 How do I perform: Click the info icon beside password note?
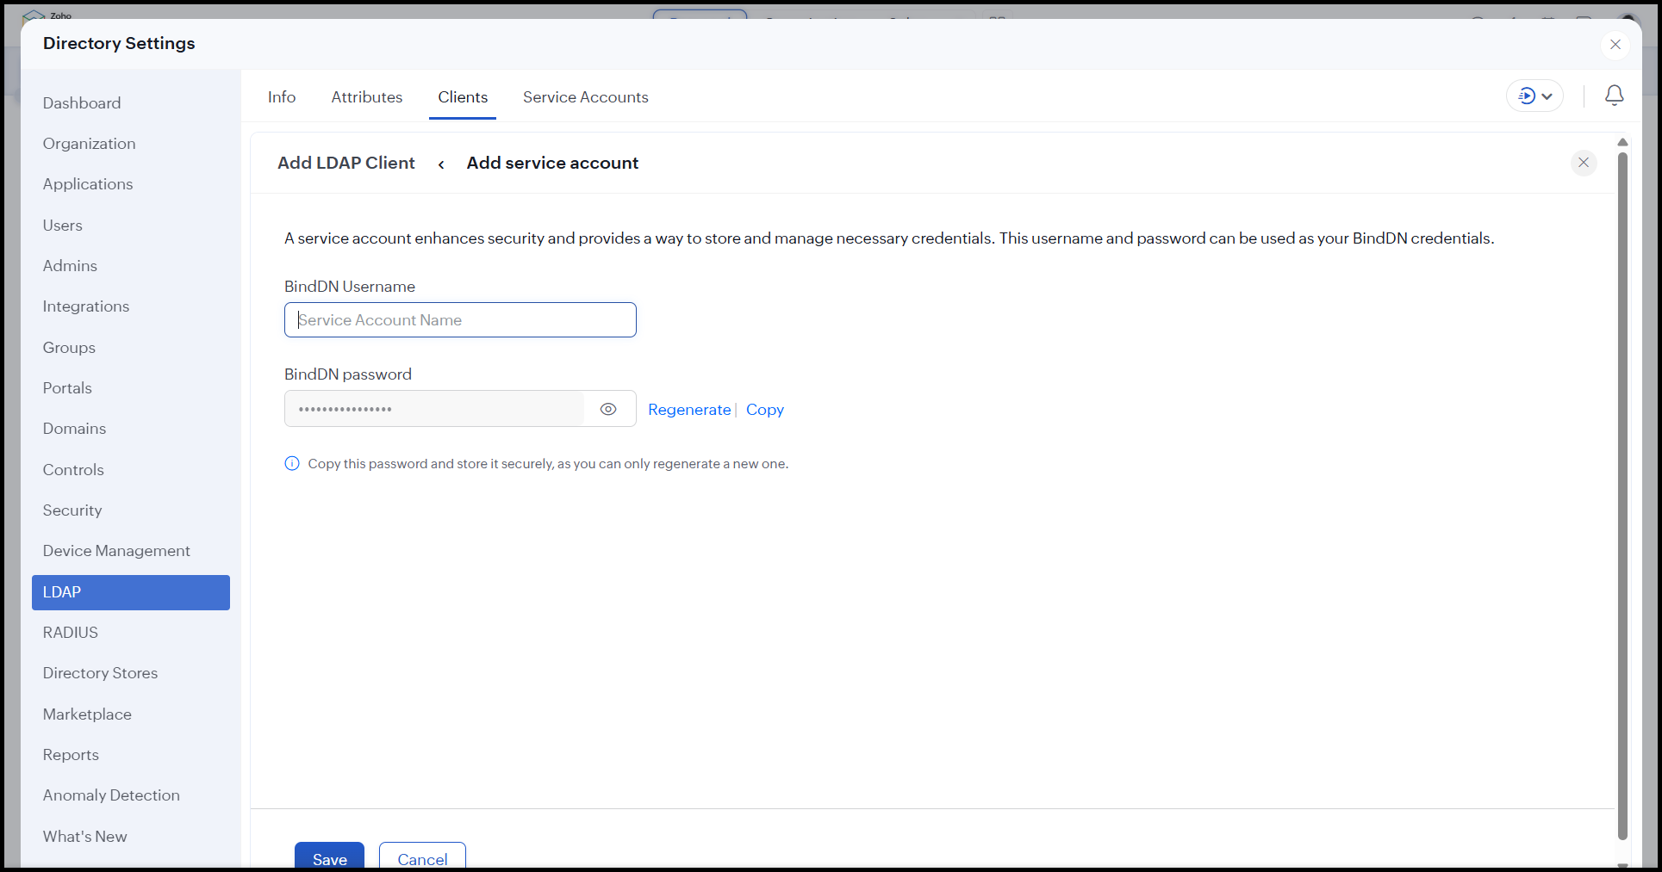[292, 464]
